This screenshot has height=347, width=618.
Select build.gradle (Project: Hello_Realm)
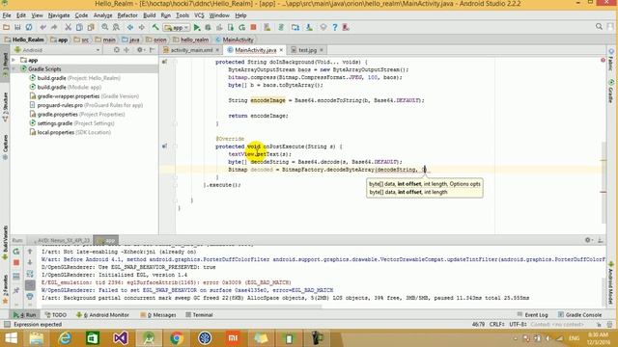75,78
